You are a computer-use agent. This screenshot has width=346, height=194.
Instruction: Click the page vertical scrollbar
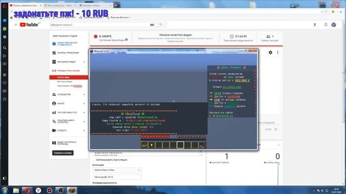(x=343, y=73)
